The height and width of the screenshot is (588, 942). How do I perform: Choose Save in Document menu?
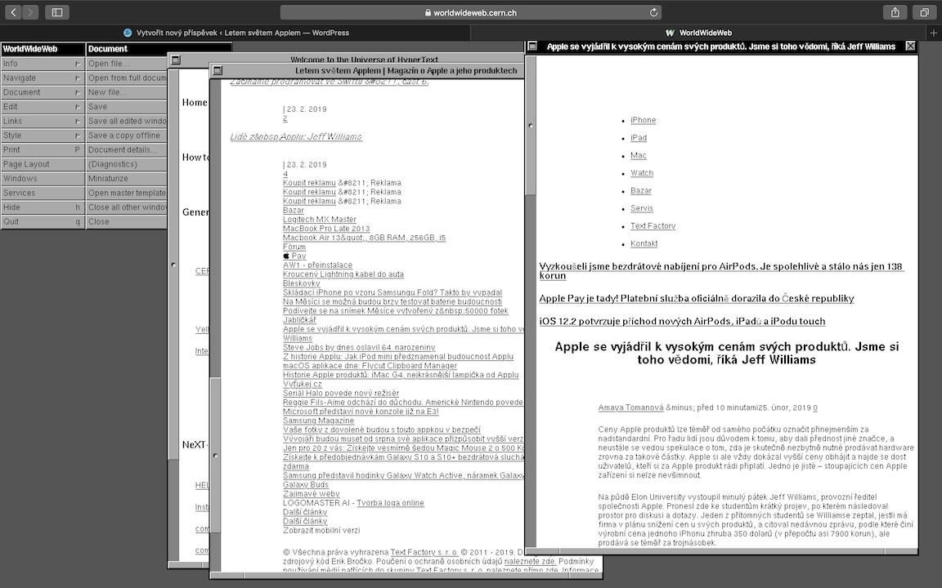click(x=127, y=107)
